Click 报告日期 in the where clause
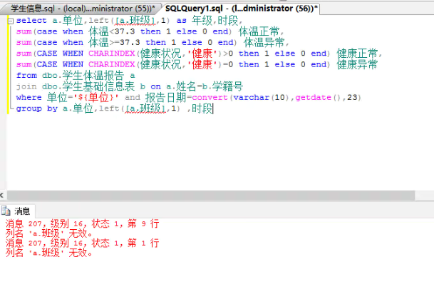Screen dimensions: 434x287 [x=166, y=97]
